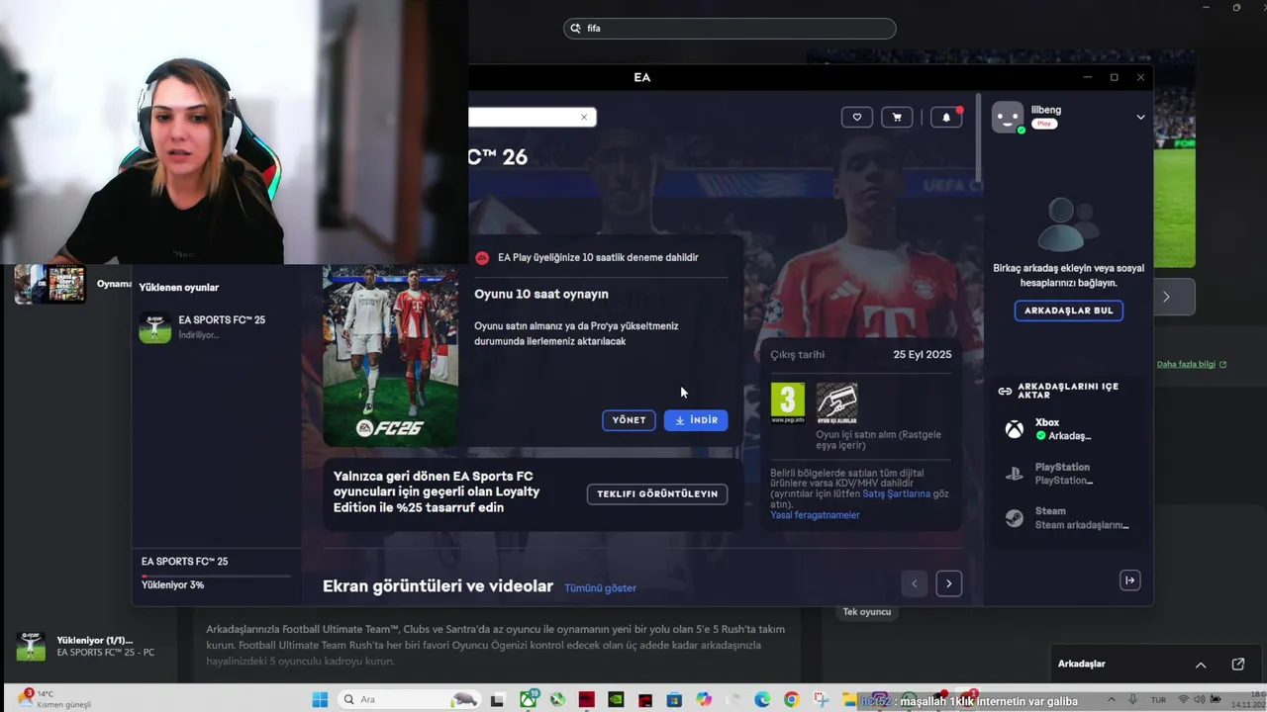Click the taskbar Ara search box
The width and height of the screenshot is (1267, 712).
tap(408, 699)
